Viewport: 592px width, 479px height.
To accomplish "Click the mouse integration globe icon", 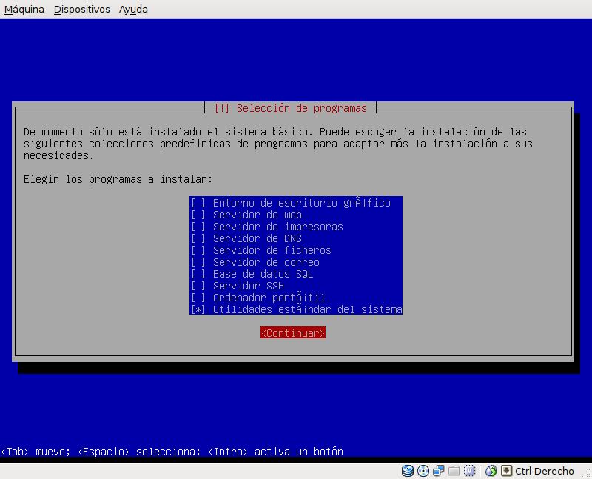I will pyautogui.click(x=491, y=471).
